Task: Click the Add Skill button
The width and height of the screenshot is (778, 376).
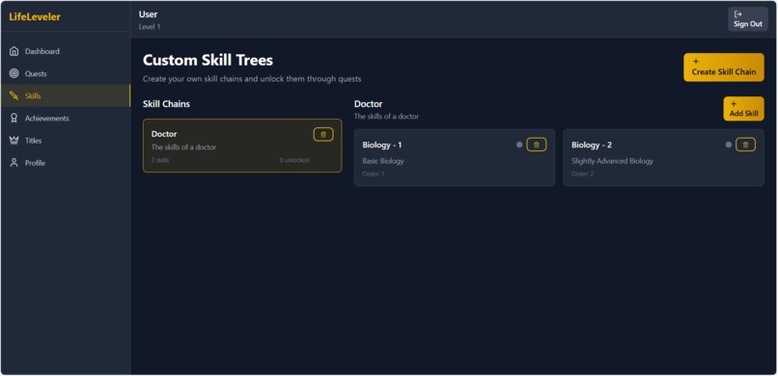Action: (743, 109)
